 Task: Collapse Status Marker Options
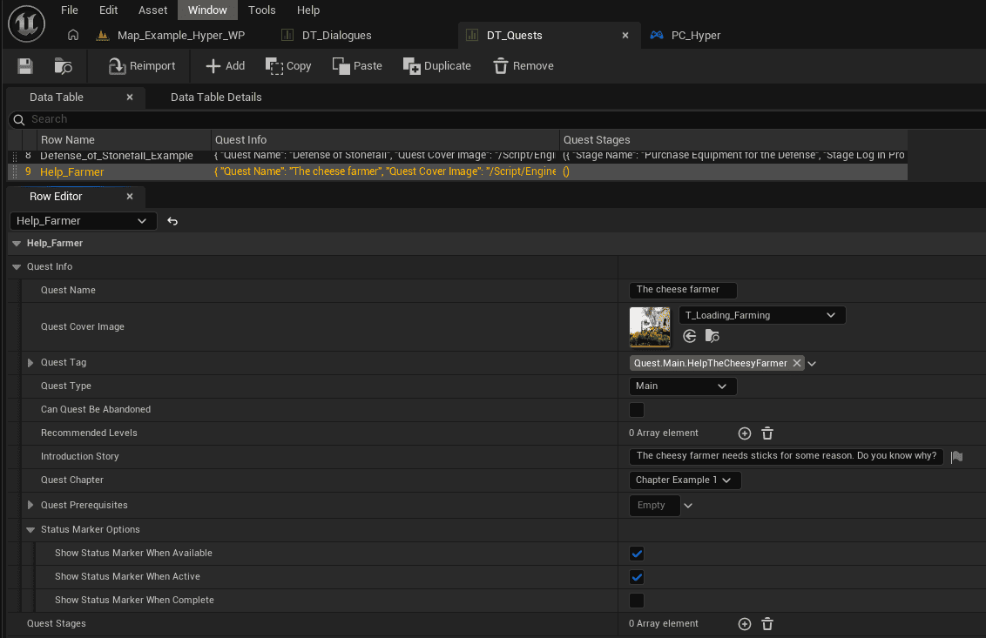pos(30,530)
